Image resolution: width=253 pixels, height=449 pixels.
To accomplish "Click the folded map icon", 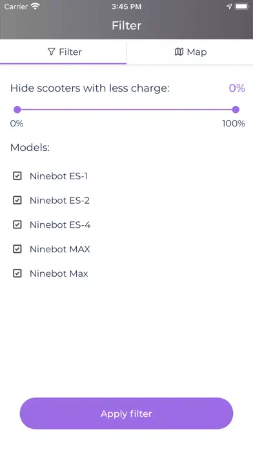I will pyautogui.click(x=179, y=52).
